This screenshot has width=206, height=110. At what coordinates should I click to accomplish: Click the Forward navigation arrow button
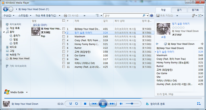tap(11, 9)
